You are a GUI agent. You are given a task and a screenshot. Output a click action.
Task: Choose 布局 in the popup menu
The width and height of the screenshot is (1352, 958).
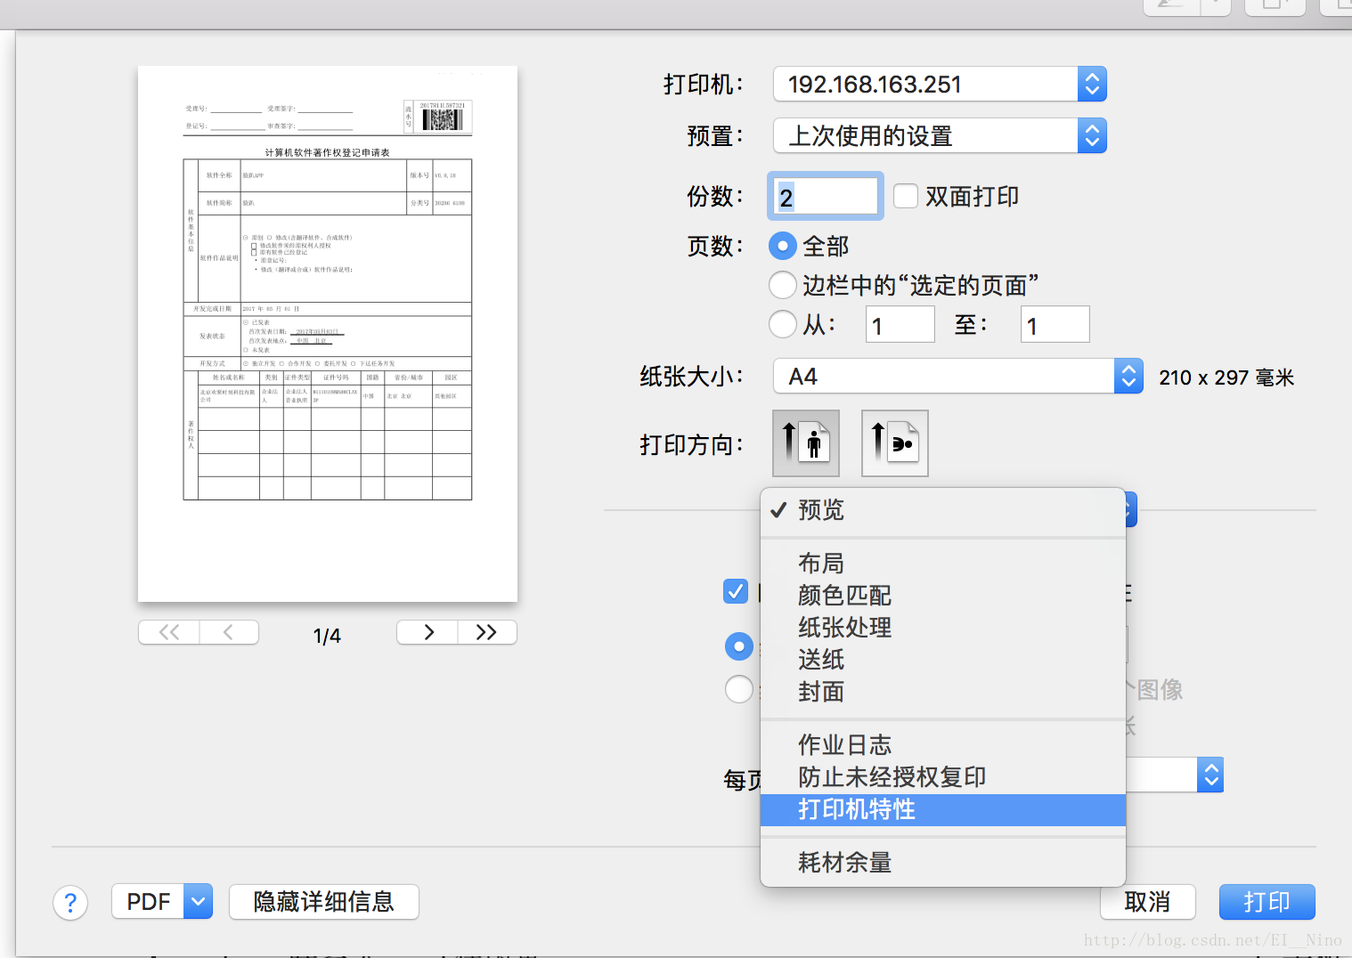click(943, 564)
